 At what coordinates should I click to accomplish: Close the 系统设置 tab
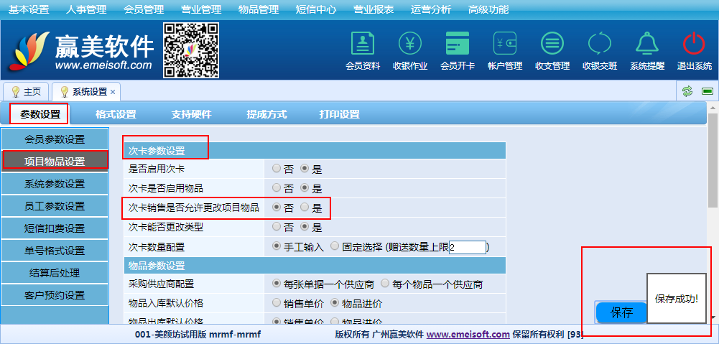pos(113,92)
